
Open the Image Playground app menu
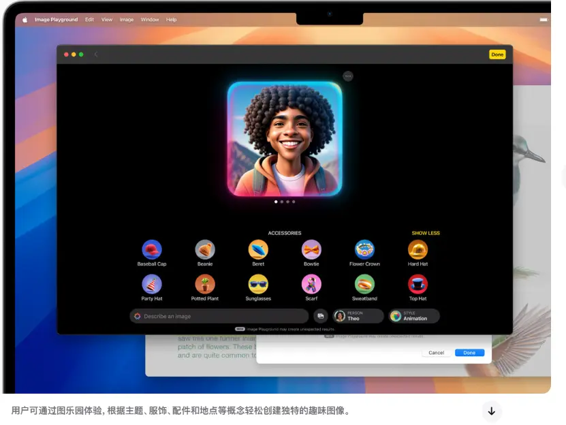pyautogui.click(x=56, y=20)
